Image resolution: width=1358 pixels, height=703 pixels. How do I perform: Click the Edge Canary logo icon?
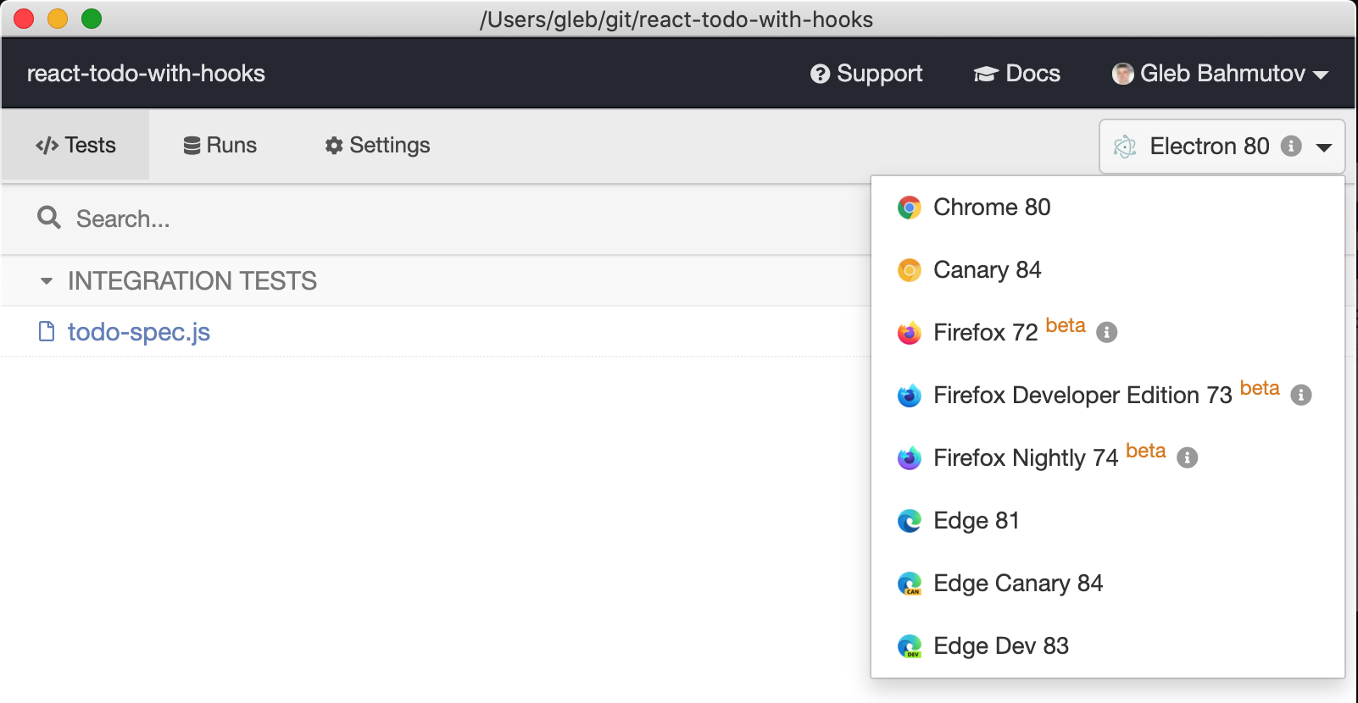tap(910, 584)
